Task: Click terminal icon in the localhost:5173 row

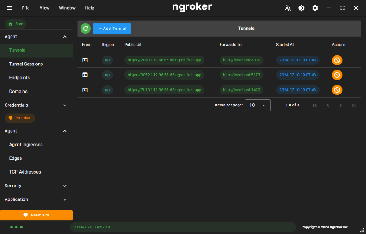Action: click(x=85, y=75)
